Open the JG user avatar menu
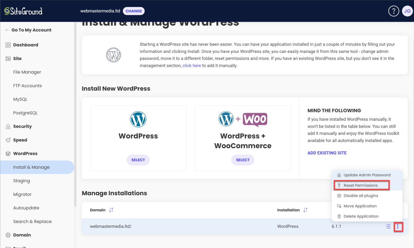Screen dimensions: 414x248 pyautogui.click(x=407, y=11)
